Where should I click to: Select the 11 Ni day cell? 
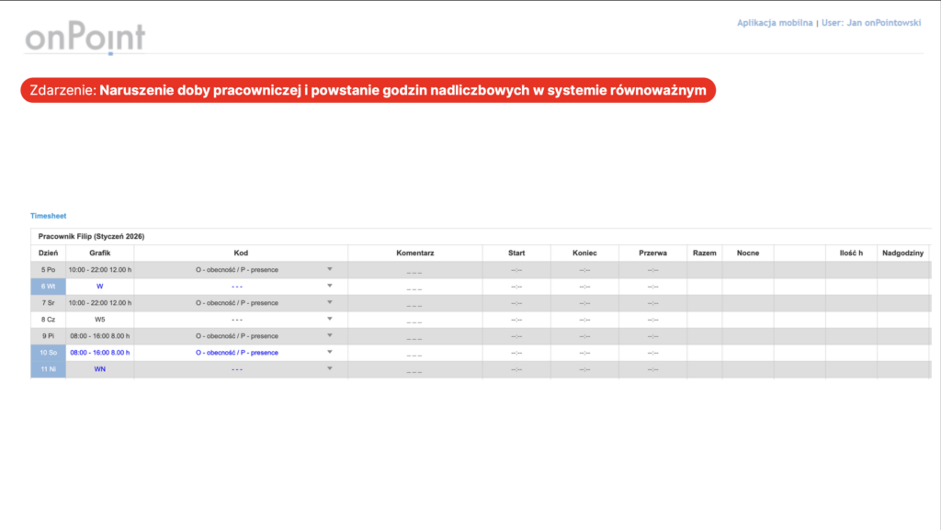pyautogui.click(x=48, y=369)
